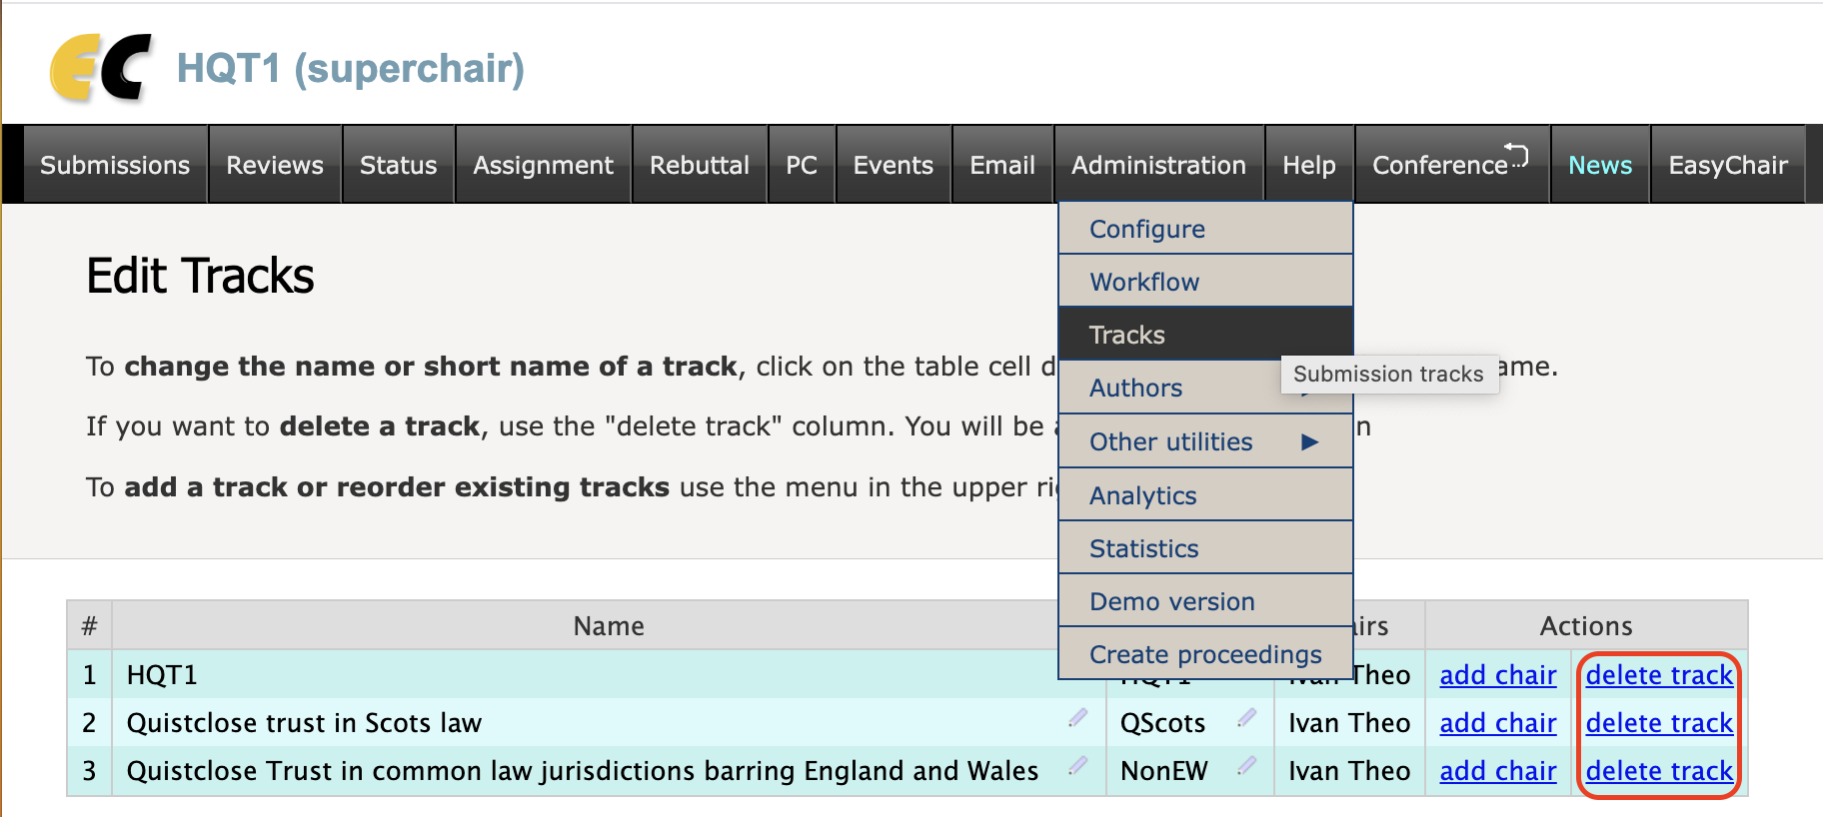
Task: Click edit pencil next to QScots short name
Action: (1246, 718)
